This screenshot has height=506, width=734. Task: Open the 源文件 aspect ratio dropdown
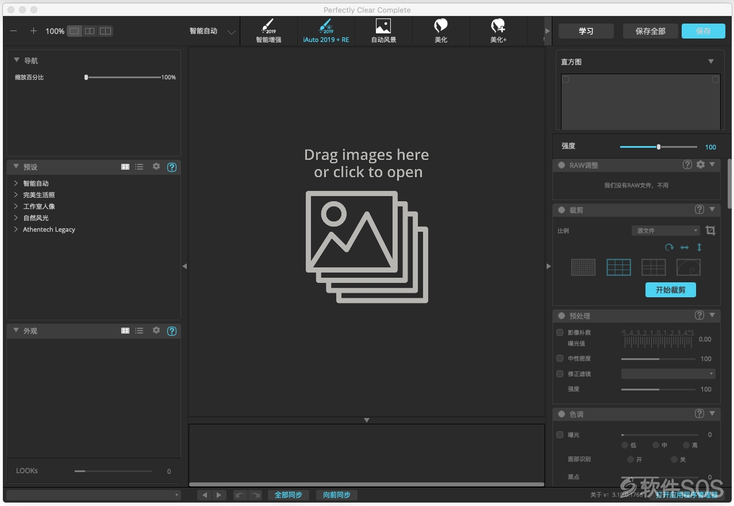tap(666, 231)
